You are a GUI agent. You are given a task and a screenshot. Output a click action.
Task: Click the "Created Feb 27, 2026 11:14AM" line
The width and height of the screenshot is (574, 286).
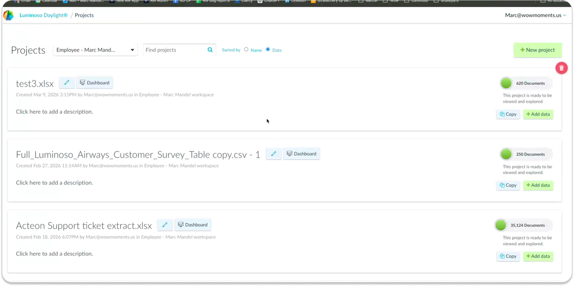click(x=117, y=165)
